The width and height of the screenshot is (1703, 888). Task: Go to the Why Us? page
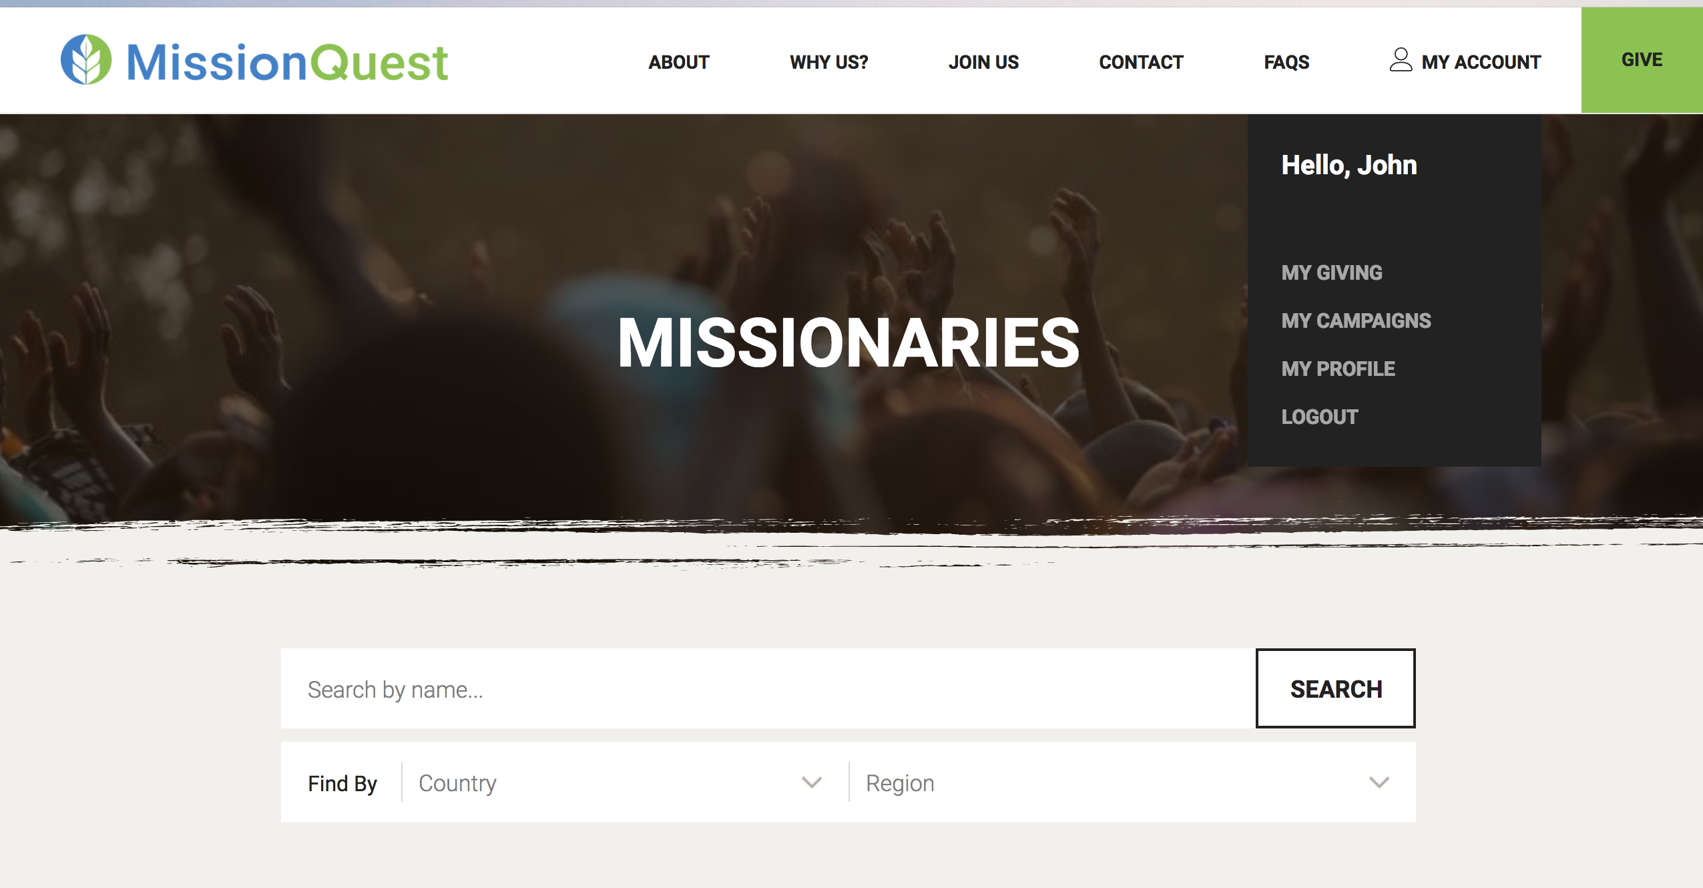[x=829, y=62]
